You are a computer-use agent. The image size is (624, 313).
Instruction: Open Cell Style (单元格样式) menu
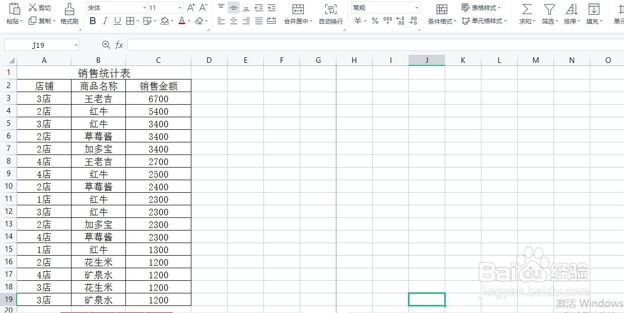coord(484,21)
